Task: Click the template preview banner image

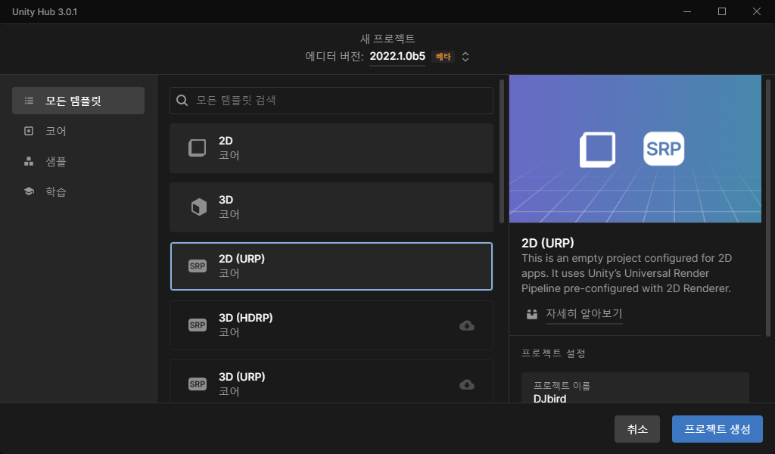Action: [635, 149]
